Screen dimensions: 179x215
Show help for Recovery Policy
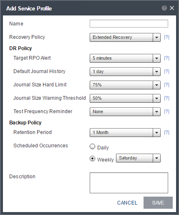point(166,37)
